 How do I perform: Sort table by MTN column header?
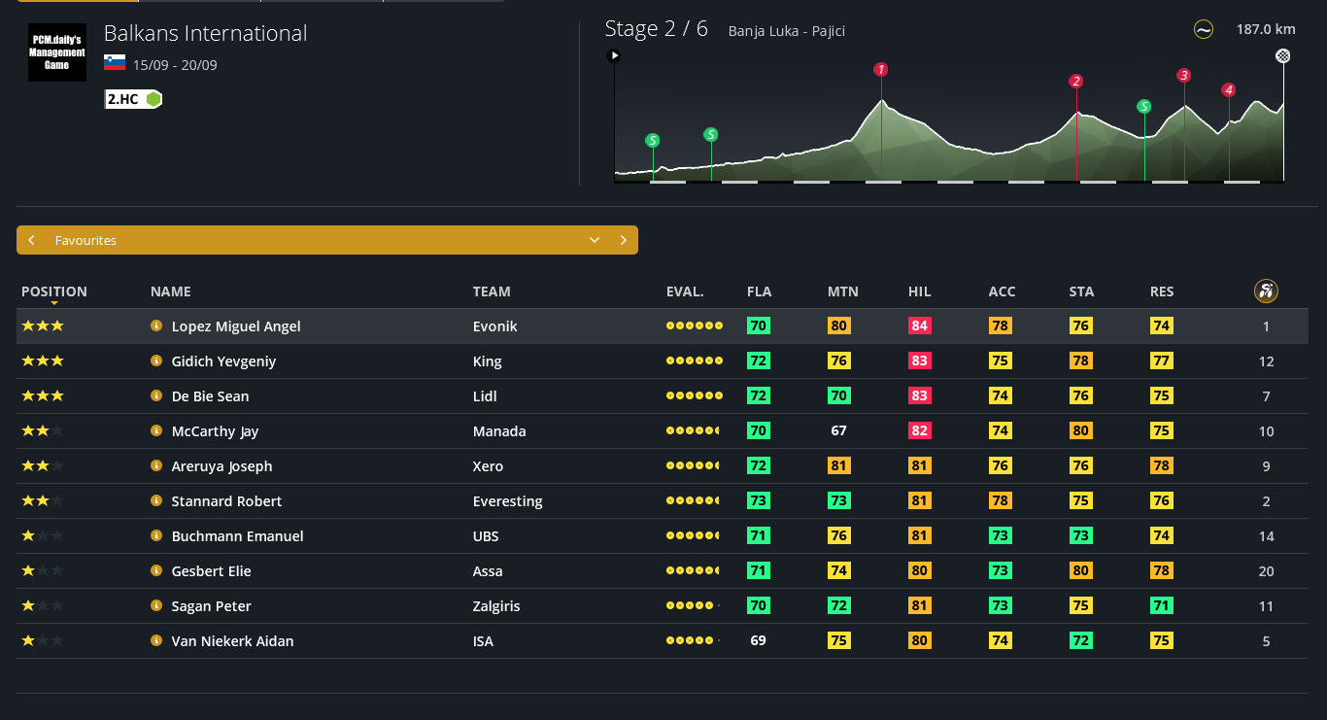[x=842, y=291]
